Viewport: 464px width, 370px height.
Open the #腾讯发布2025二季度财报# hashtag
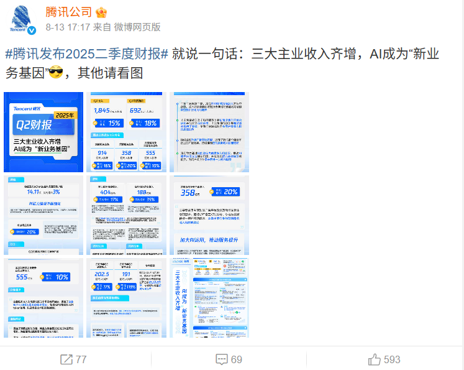(x=87, y=54)
